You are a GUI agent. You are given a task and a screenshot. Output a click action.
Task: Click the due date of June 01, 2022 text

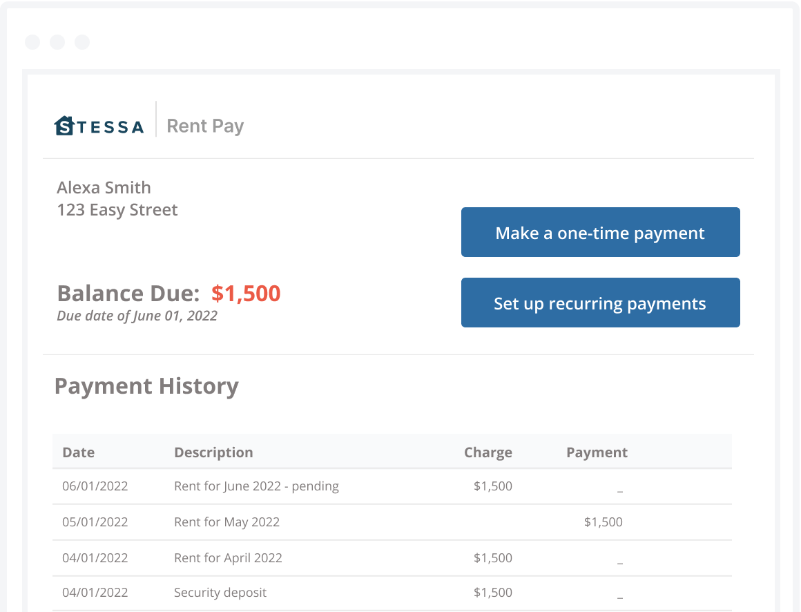click(x=137, y=316)
